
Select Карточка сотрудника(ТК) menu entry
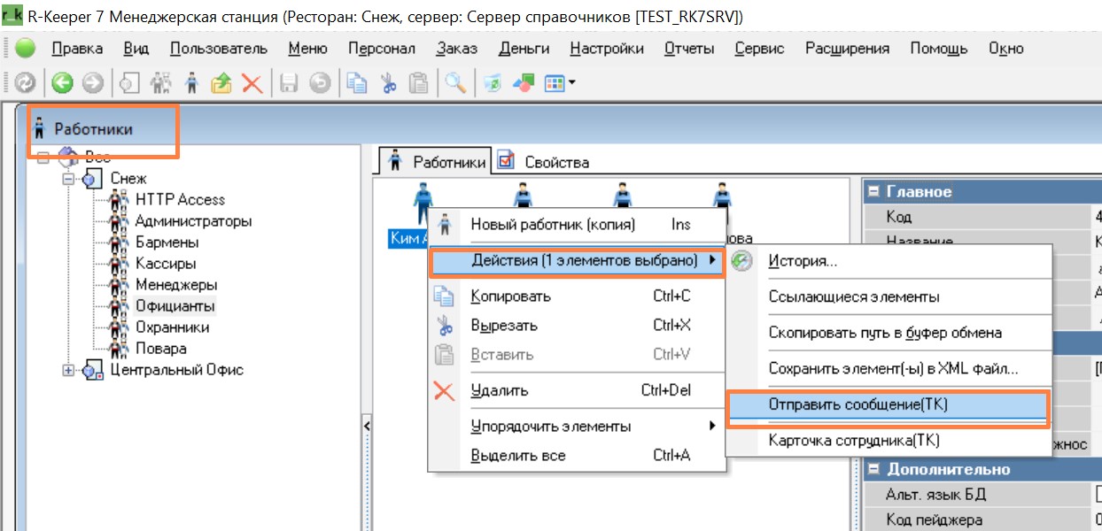pyautogui.click(x=853, y=440)
